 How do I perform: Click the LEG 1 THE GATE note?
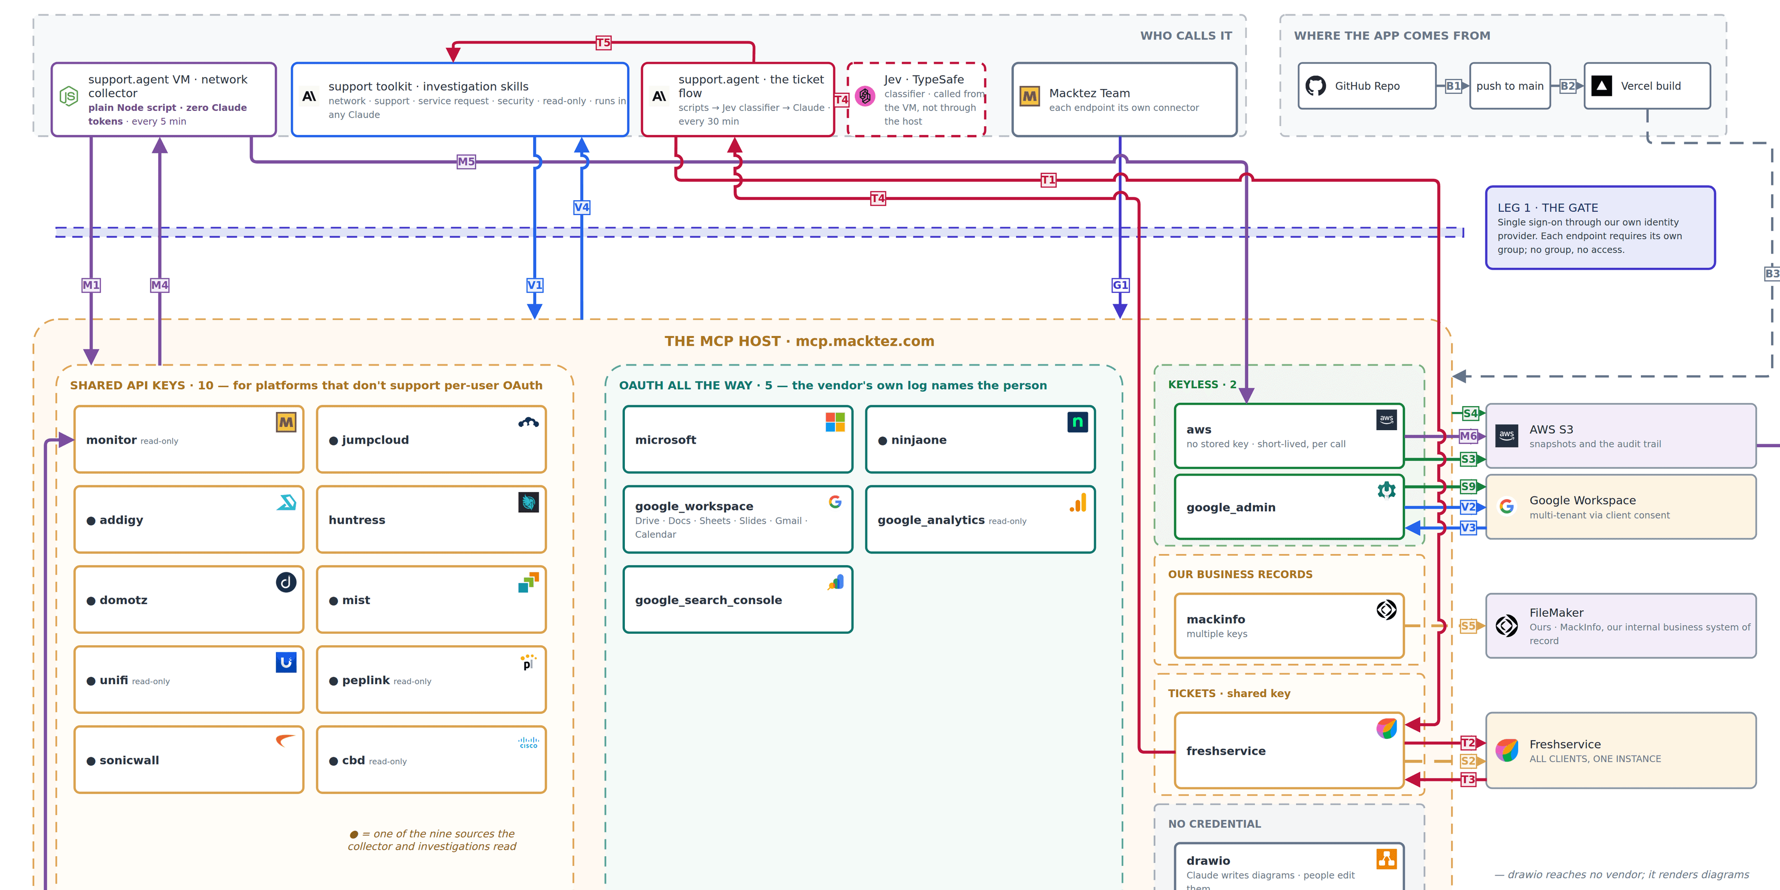click(x=1600, y=227)
